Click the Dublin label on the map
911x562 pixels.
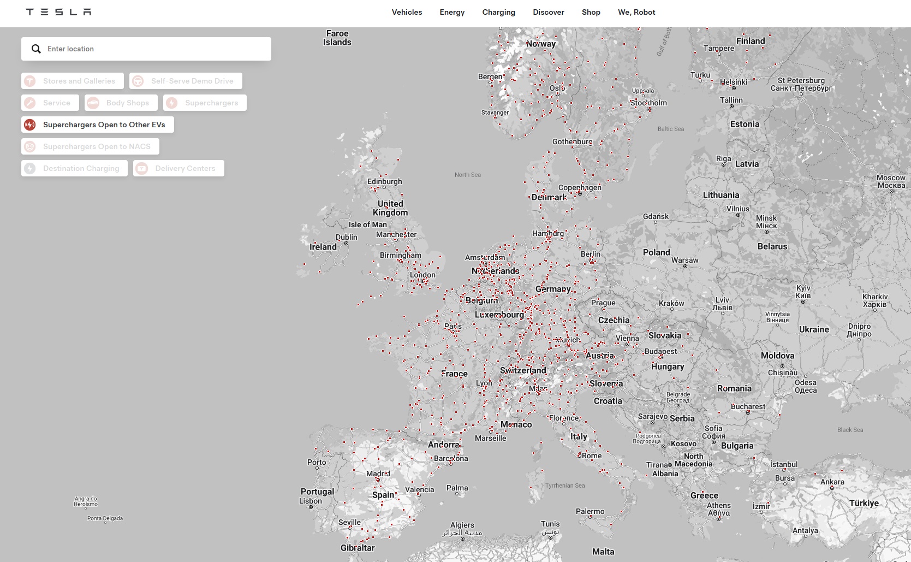[347, 237]
